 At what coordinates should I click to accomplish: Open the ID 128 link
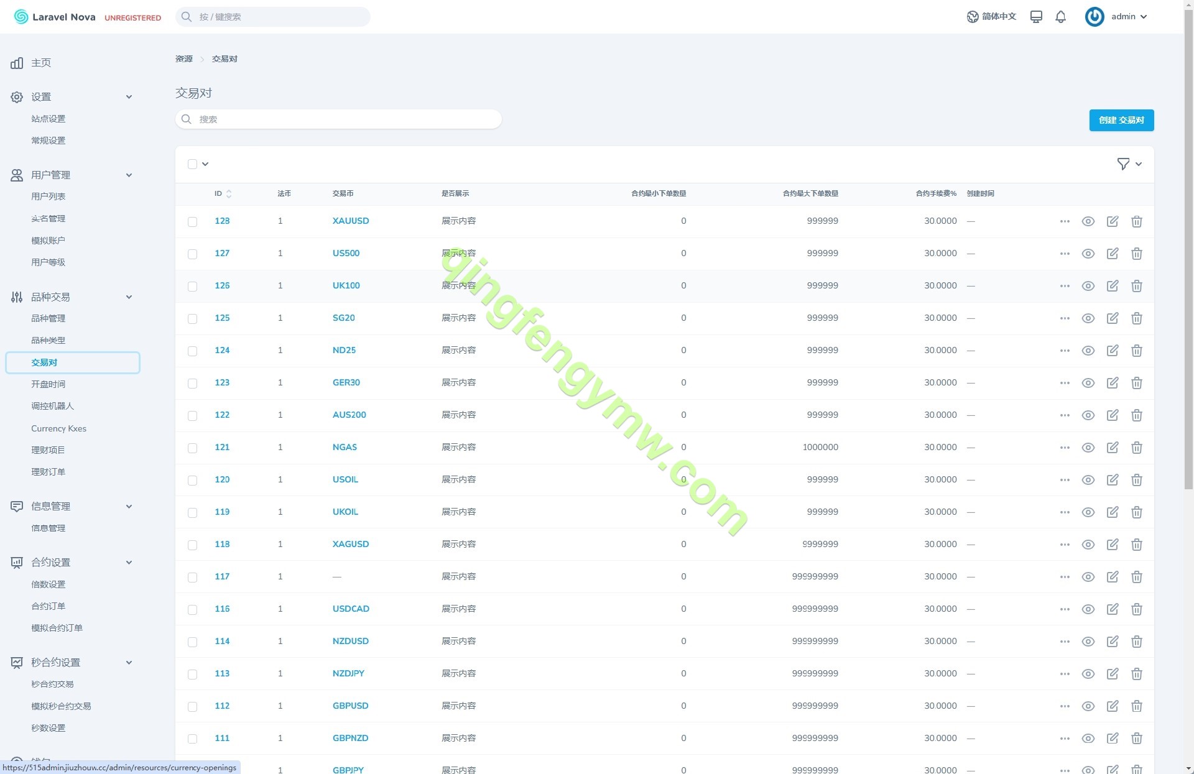coord(222,221)
